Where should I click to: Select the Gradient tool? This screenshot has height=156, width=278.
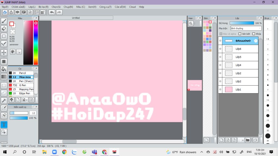point(4,77)
